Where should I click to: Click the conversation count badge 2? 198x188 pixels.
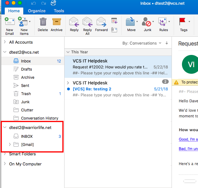tap(165, 82)
